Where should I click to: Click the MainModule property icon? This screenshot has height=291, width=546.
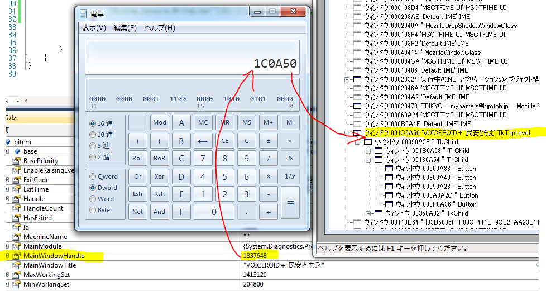pyautogui.click(x=16, y=246)
